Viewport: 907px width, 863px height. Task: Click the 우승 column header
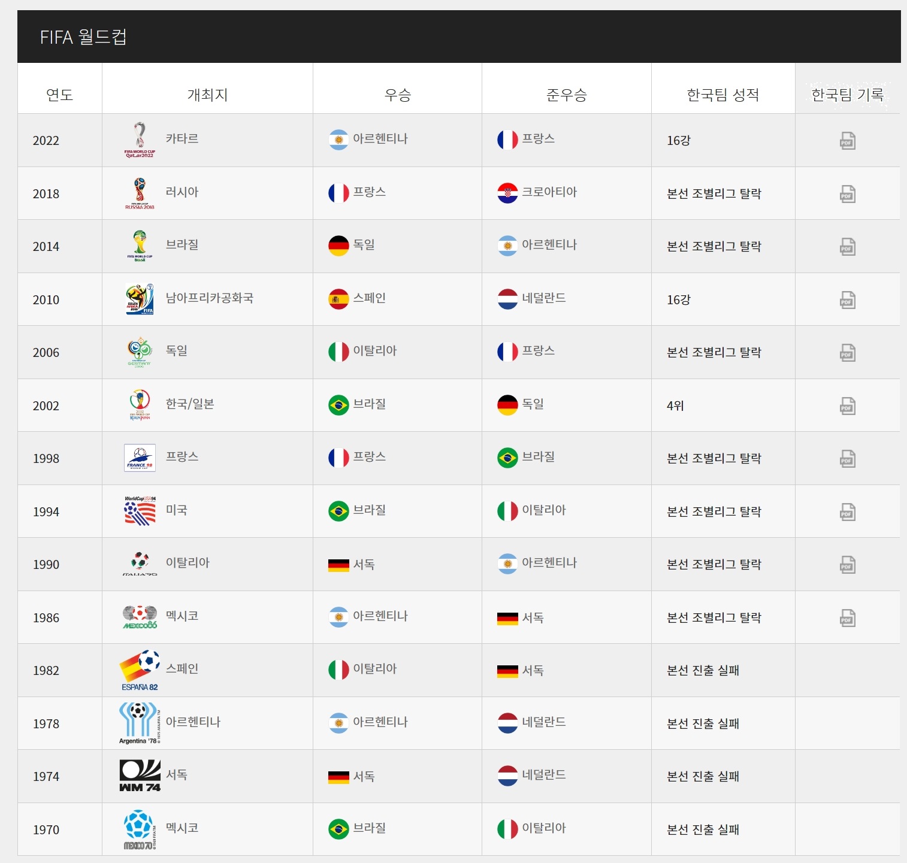tap(397, 95)
